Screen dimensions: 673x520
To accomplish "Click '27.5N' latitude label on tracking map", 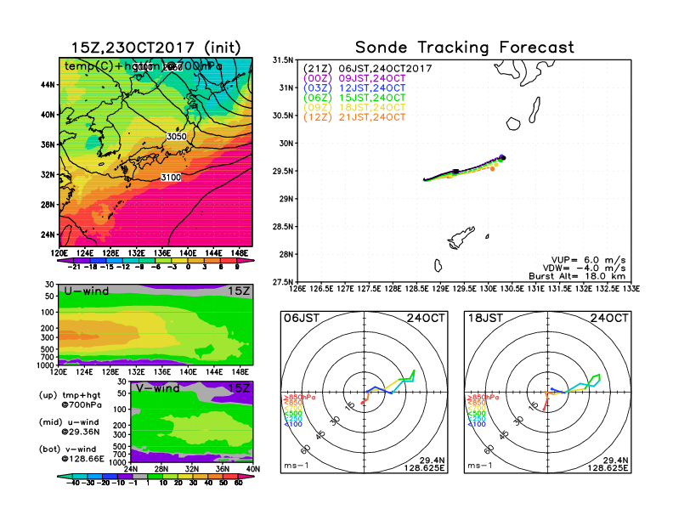I will [x=283, y=282].
